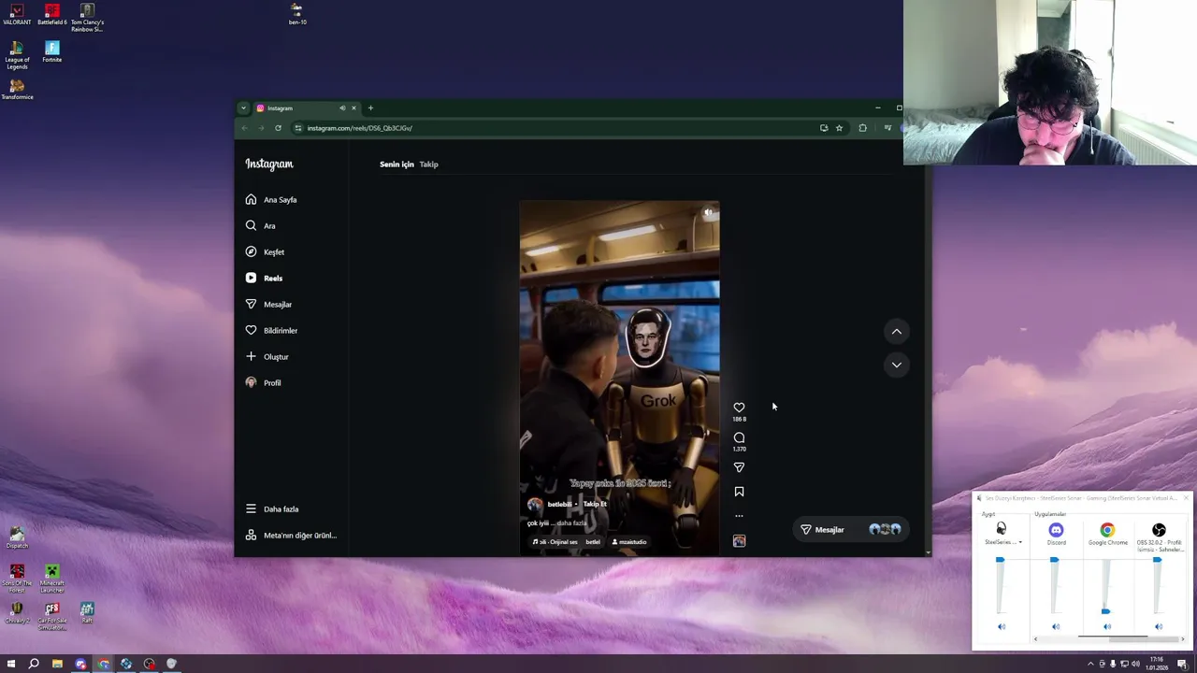Open Profil page from sidebar

[x=263, y=382]
